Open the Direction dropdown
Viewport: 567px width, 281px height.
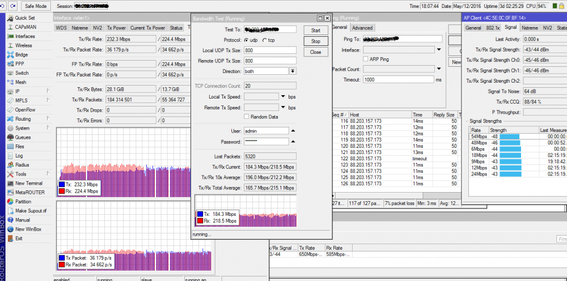(x=293, y=71)
